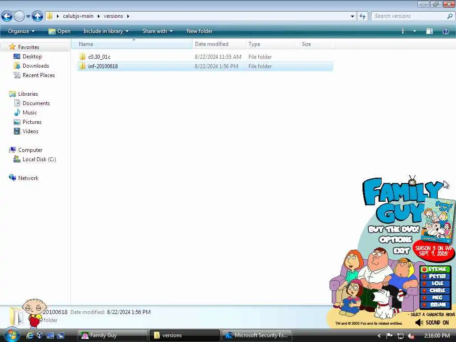Click the Stewie desktop character
456x342 pixels.
click(x=34, y=313)
